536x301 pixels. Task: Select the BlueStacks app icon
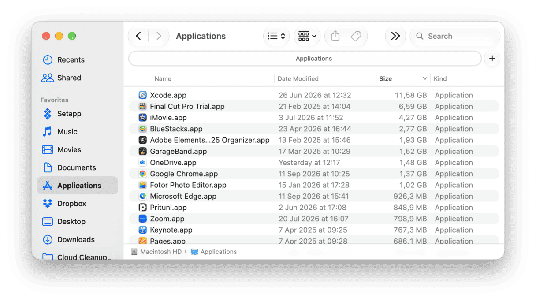(142, 129)
